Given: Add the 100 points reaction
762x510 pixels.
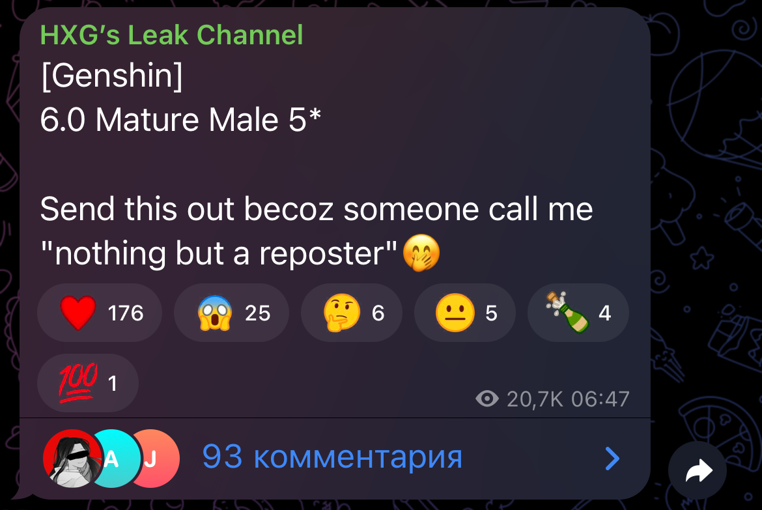Looking at the screenshot, I should coord(88,383).
